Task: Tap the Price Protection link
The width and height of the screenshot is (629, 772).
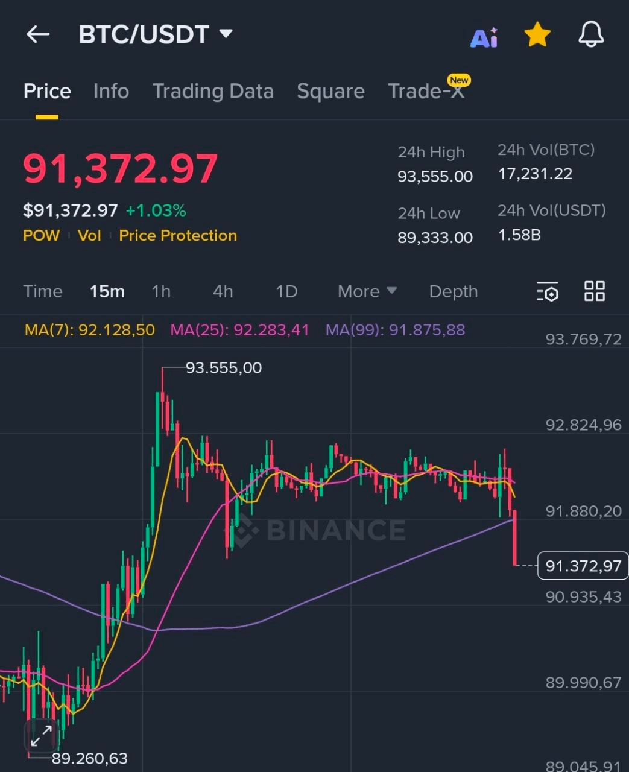Action: pyautogui.click(x=178, y=235)
